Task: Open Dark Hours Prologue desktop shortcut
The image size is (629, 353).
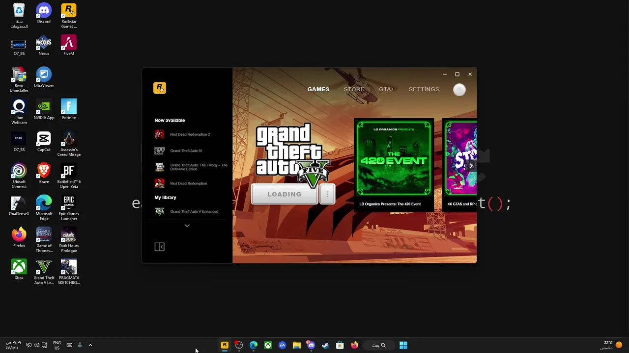Action: 69,240
